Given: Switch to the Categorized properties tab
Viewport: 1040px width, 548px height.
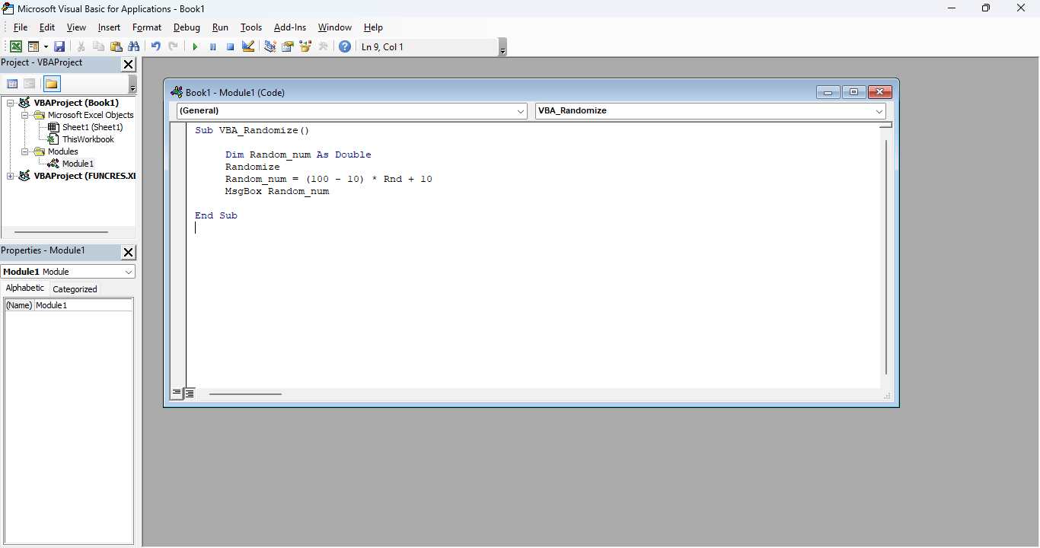Looking at the screenshot, I should [x=75, y=288].
